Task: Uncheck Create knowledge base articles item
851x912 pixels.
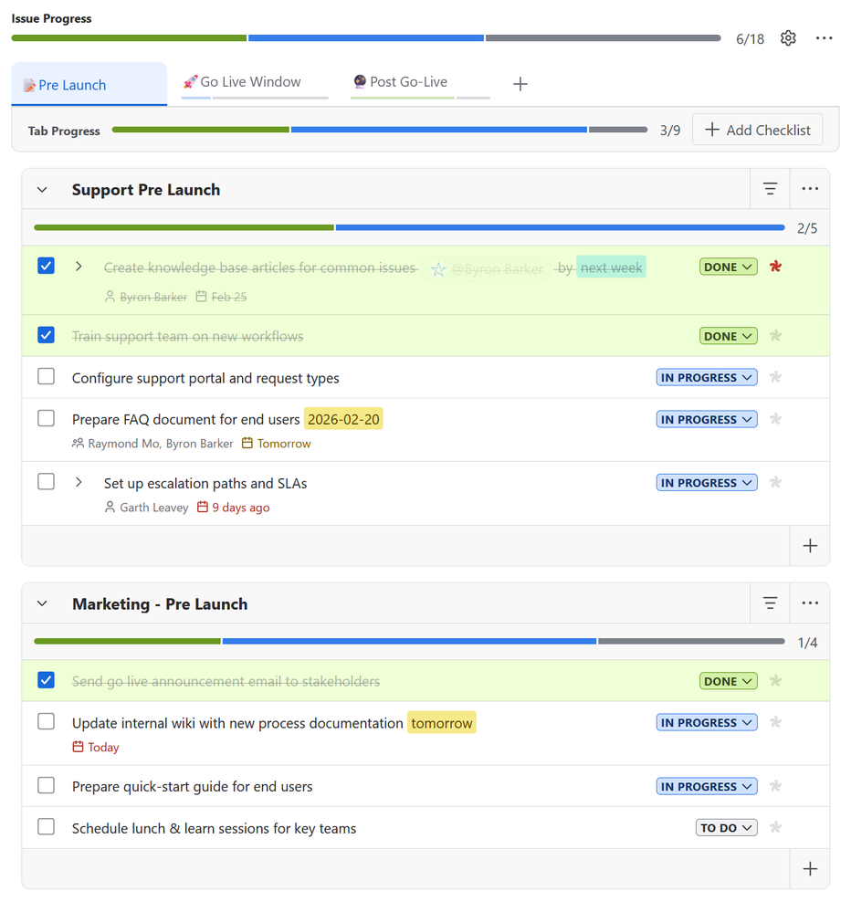Action: (46, 266)
